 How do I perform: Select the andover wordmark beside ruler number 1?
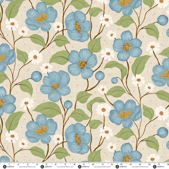coord(10,167)
